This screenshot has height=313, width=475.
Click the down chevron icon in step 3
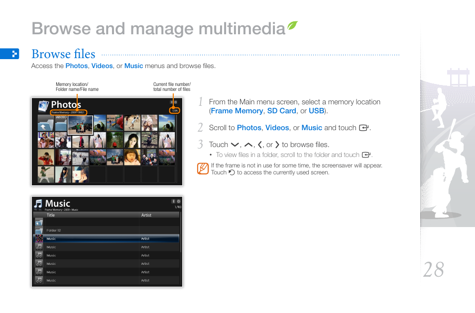click(235, 145)
